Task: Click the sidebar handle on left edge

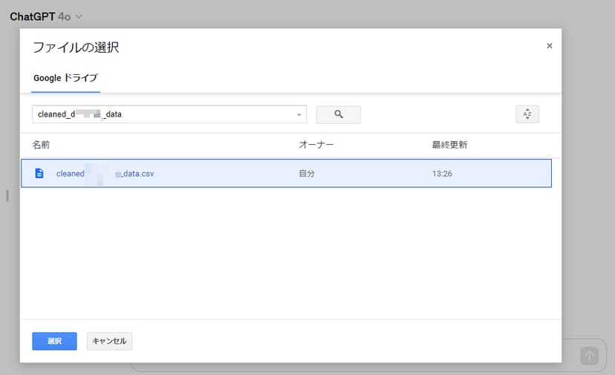Action: tap(7, 196)
